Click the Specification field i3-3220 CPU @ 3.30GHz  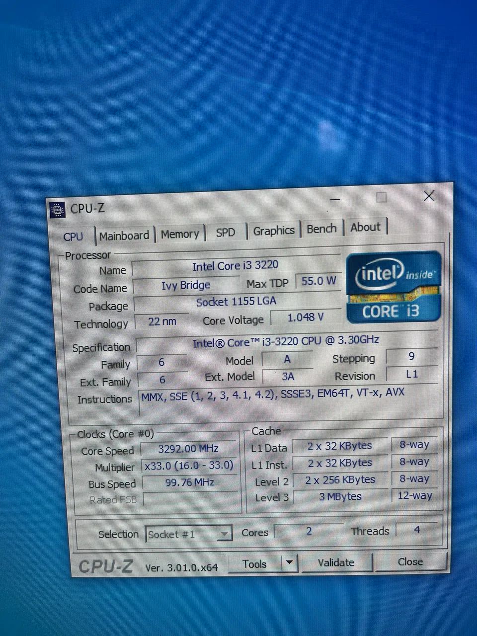click(x=286, y=341)
